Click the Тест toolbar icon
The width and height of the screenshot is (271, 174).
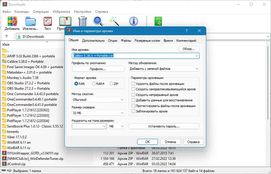pos(47,21)
